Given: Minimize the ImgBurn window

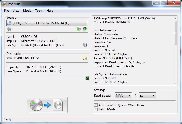Looking at the screenshot, I should [x=157, y=3].
